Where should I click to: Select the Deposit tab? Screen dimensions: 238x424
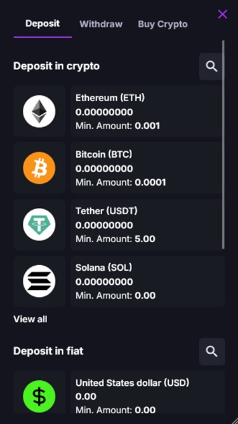(43, 24)
